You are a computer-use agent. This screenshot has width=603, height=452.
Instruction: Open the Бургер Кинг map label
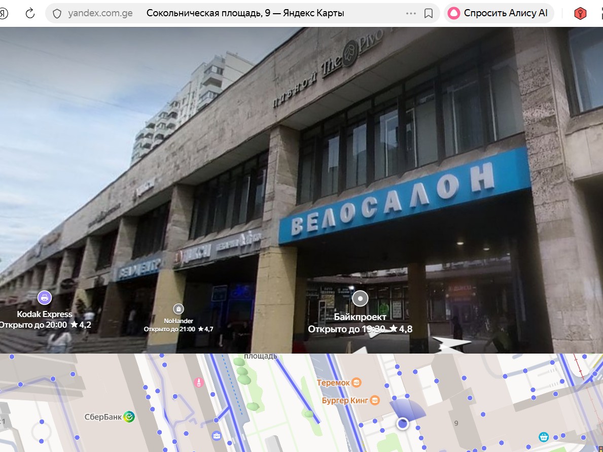click(345, 400)
